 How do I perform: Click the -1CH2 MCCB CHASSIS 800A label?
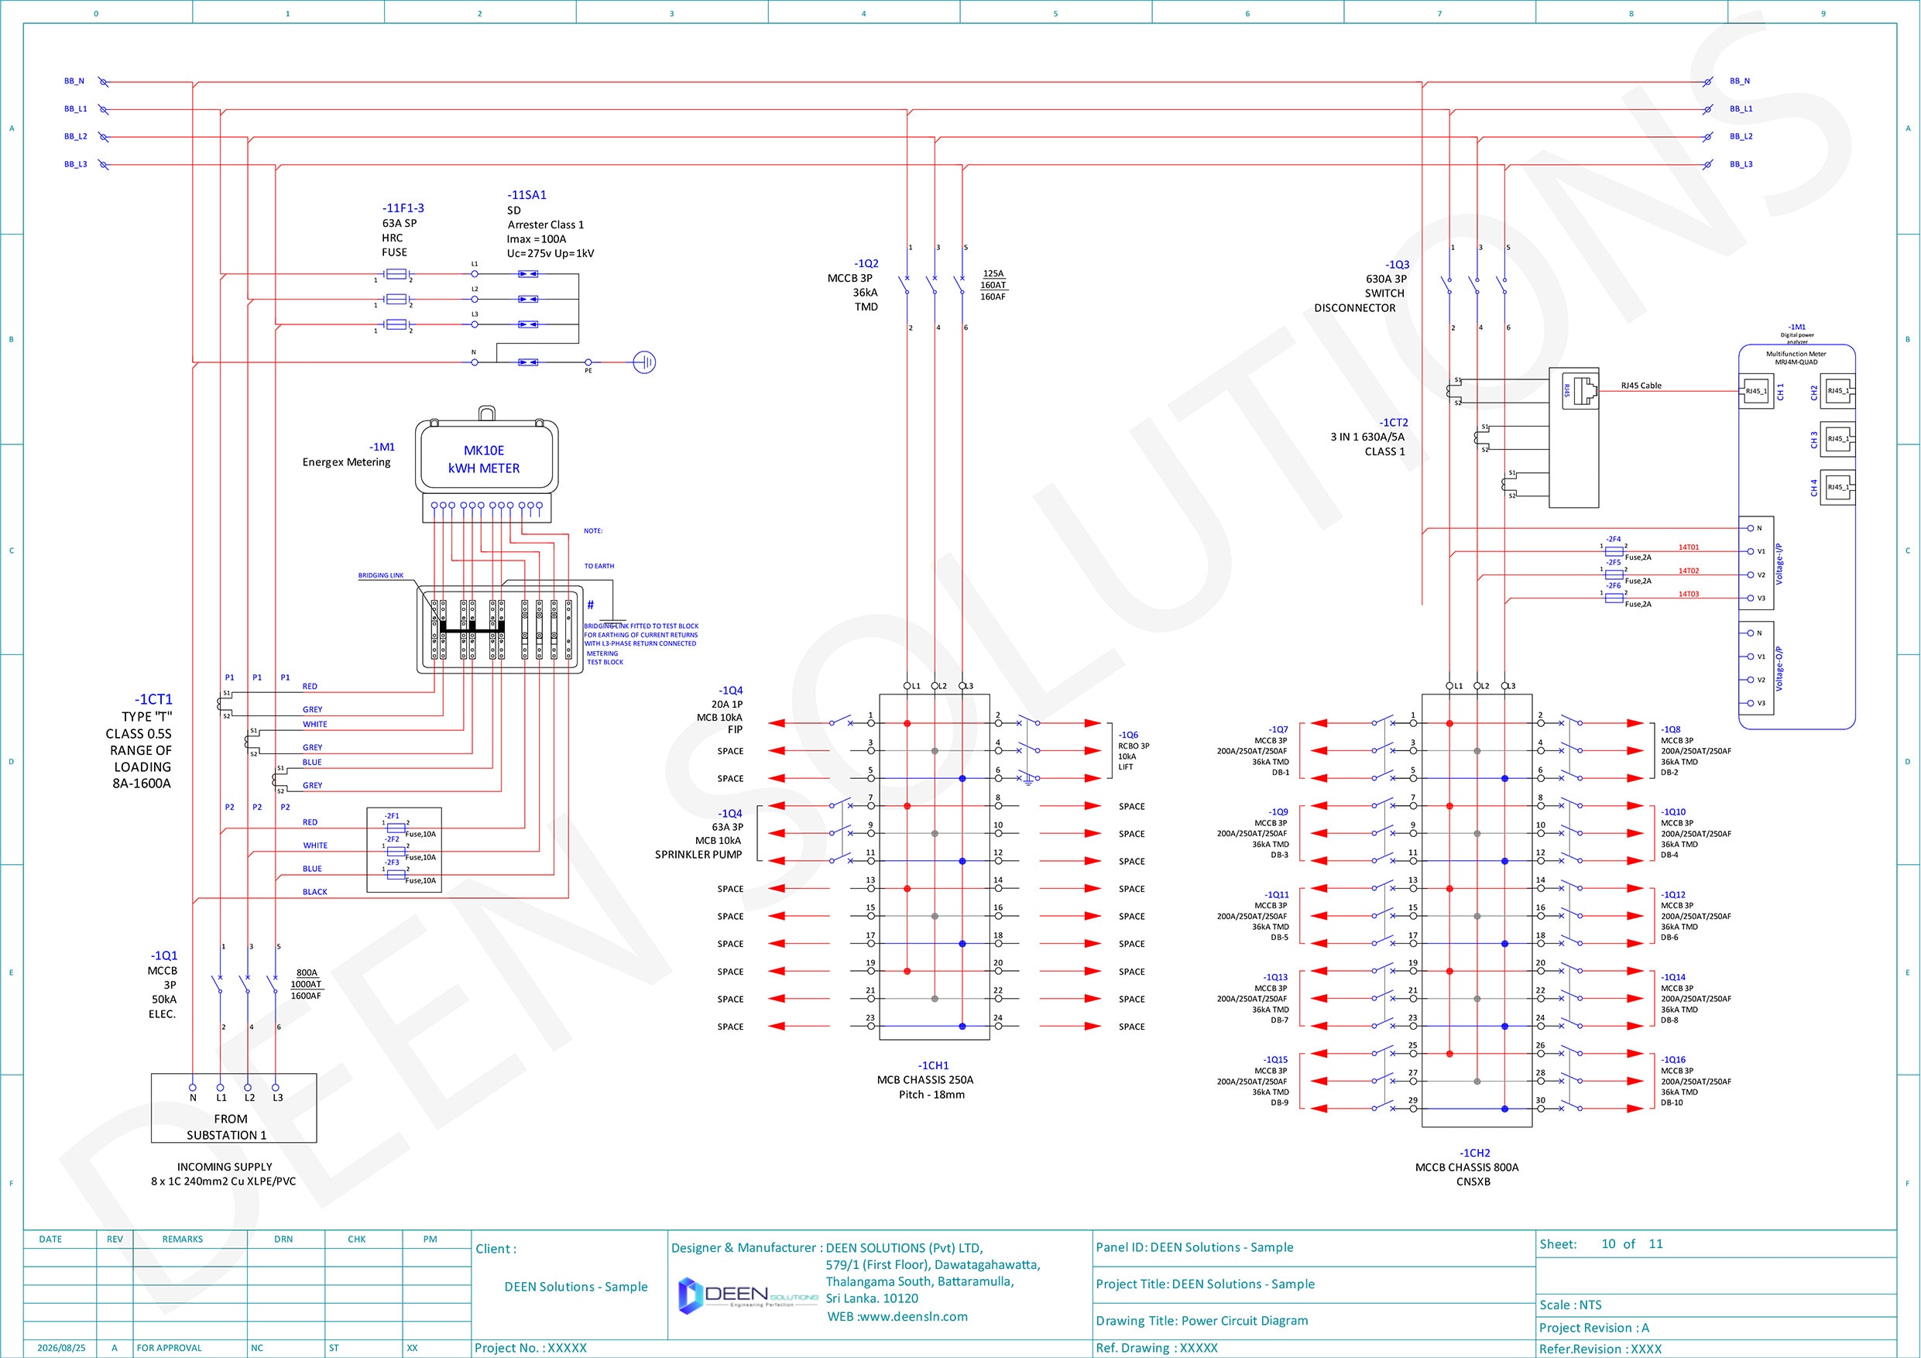1466,1168
